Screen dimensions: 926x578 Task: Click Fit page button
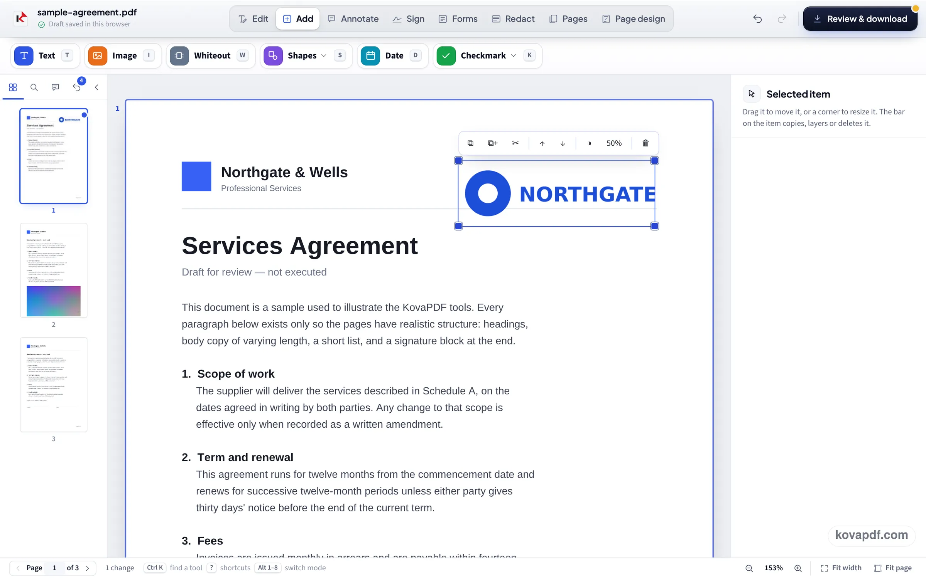pos(893,568)
